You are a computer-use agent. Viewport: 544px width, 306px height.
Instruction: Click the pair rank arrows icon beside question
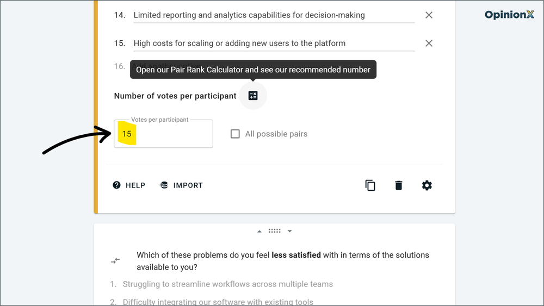pos(115,261)
